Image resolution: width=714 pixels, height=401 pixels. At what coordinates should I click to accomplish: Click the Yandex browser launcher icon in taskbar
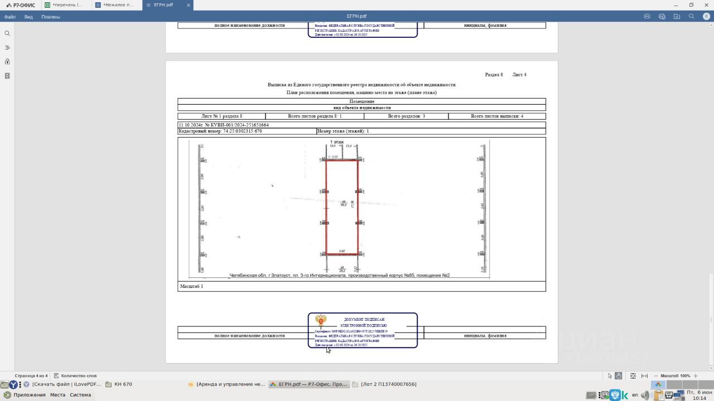13,384
